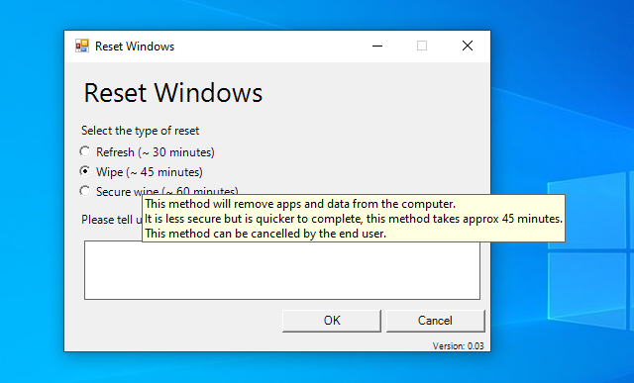The height and width of the screenshot is (383, 634).
Task: Click the disabled maximize button
Action: point(422,47)
